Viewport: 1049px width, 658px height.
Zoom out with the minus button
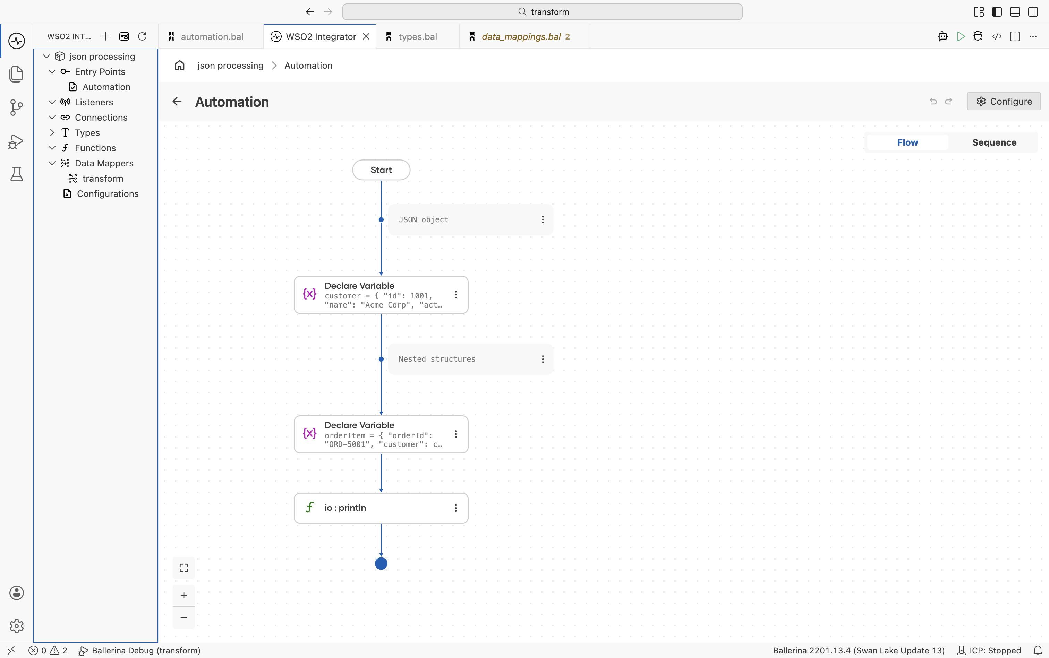point(184,617)
